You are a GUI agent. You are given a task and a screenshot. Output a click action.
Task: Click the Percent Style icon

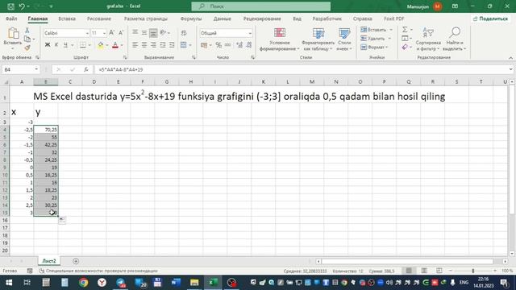tap(218, 45)
